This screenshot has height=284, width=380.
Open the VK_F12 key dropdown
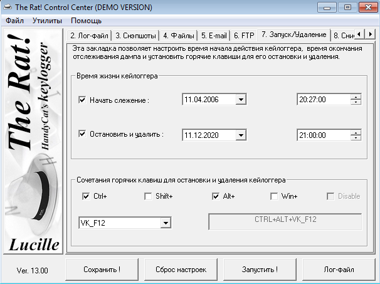(166, 223)
